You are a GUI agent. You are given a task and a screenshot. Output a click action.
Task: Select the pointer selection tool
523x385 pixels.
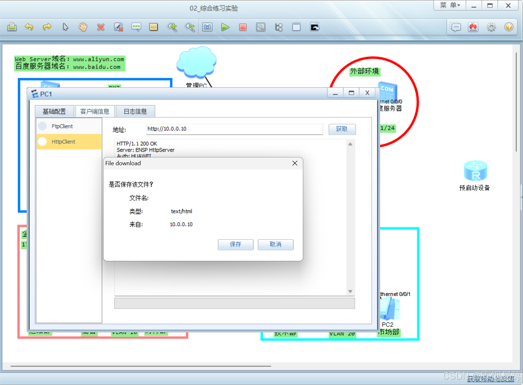pos(65,27)
